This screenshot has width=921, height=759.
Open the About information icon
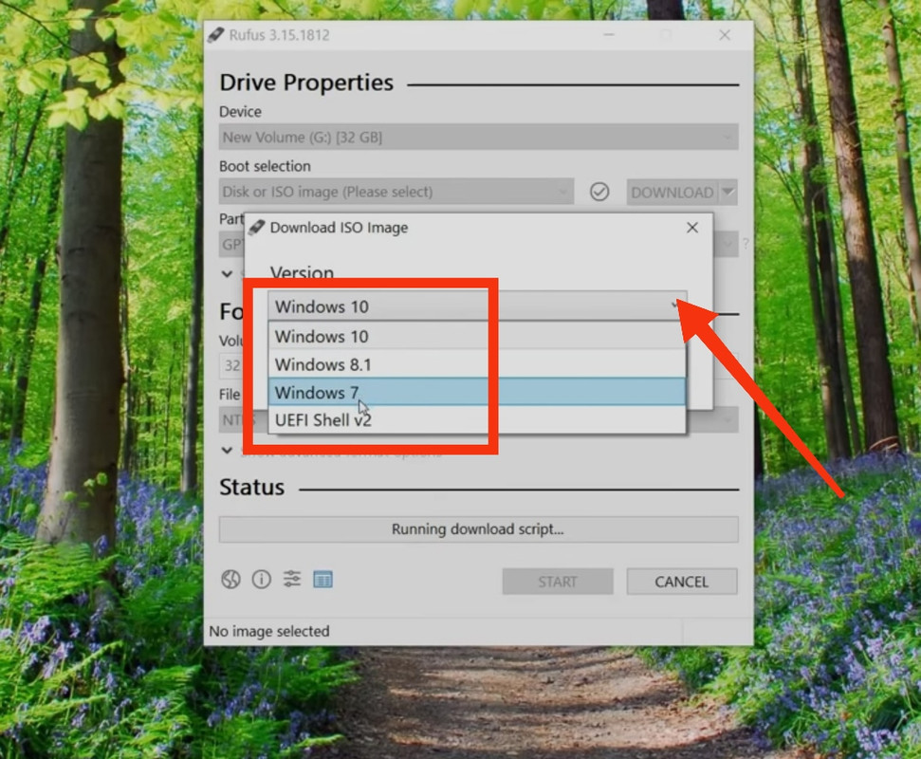[x=262, y=580]
